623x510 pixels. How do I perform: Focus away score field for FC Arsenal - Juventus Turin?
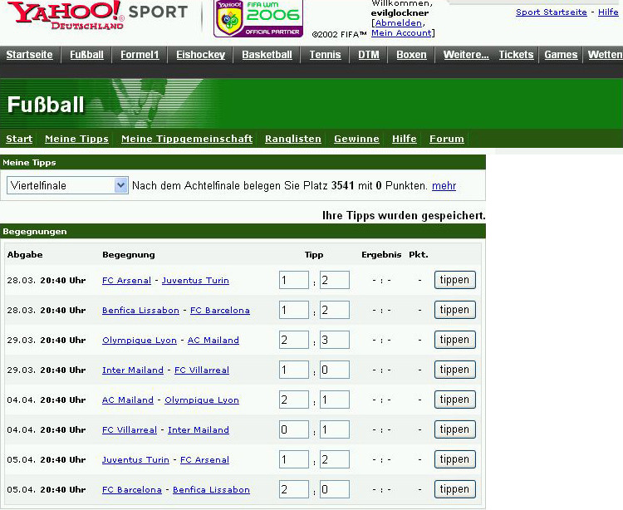335,280
